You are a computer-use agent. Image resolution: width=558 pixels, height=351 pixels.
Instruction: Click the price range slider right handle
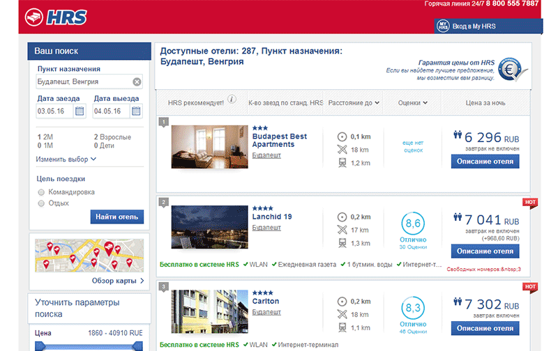(137, 345)
